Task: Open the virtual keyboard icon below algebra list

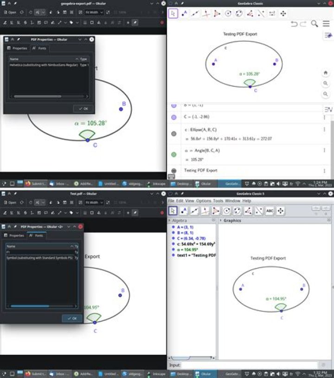Action: [171, 177]
